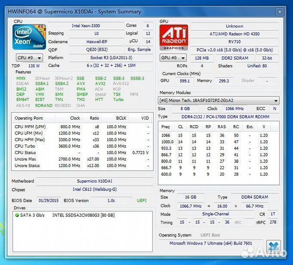The image size is (293, 265).
Task: Select the 666.7 frequency timing row
Action: [219, 168]
